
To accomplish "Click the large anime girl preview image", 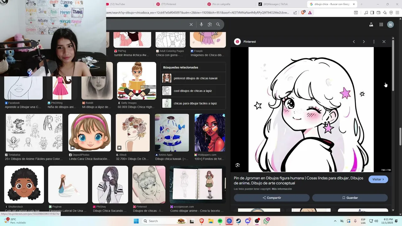I will tap(311, 110).
